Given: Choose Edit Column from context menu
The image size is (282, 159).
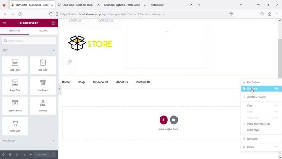Looking at the screenshot, I should pos(261,83).
